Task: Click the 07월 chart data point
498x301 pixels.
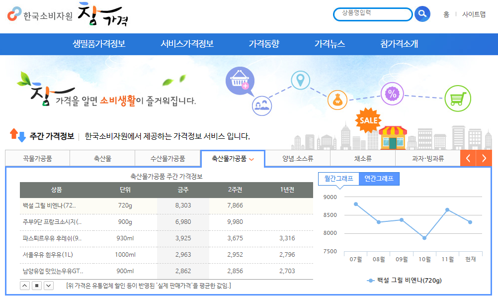Action: coord(356,204)
